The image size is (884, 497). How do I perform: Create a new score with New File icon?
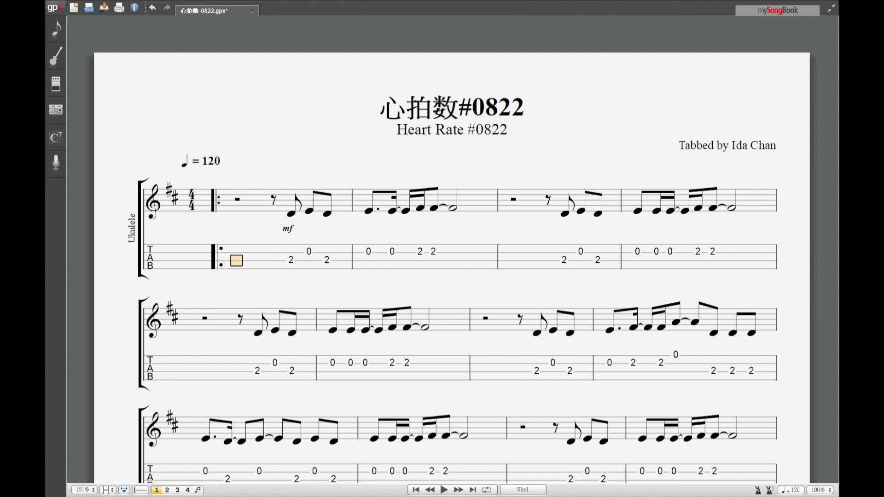pyautogui.click(x=74, y=7)
